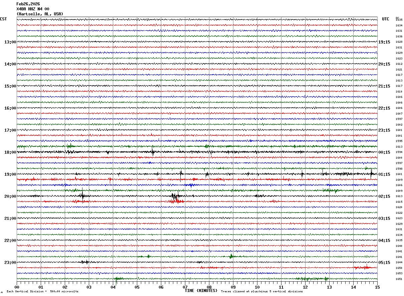This screenshot has width=404, height=296.
Task: Click the 04:15 UTC time label
Action: pyautogui.click(x=384, y=241)
